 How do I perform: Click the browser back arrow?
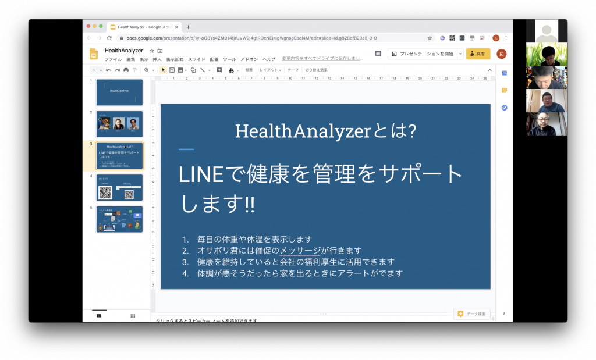[89, 38]
